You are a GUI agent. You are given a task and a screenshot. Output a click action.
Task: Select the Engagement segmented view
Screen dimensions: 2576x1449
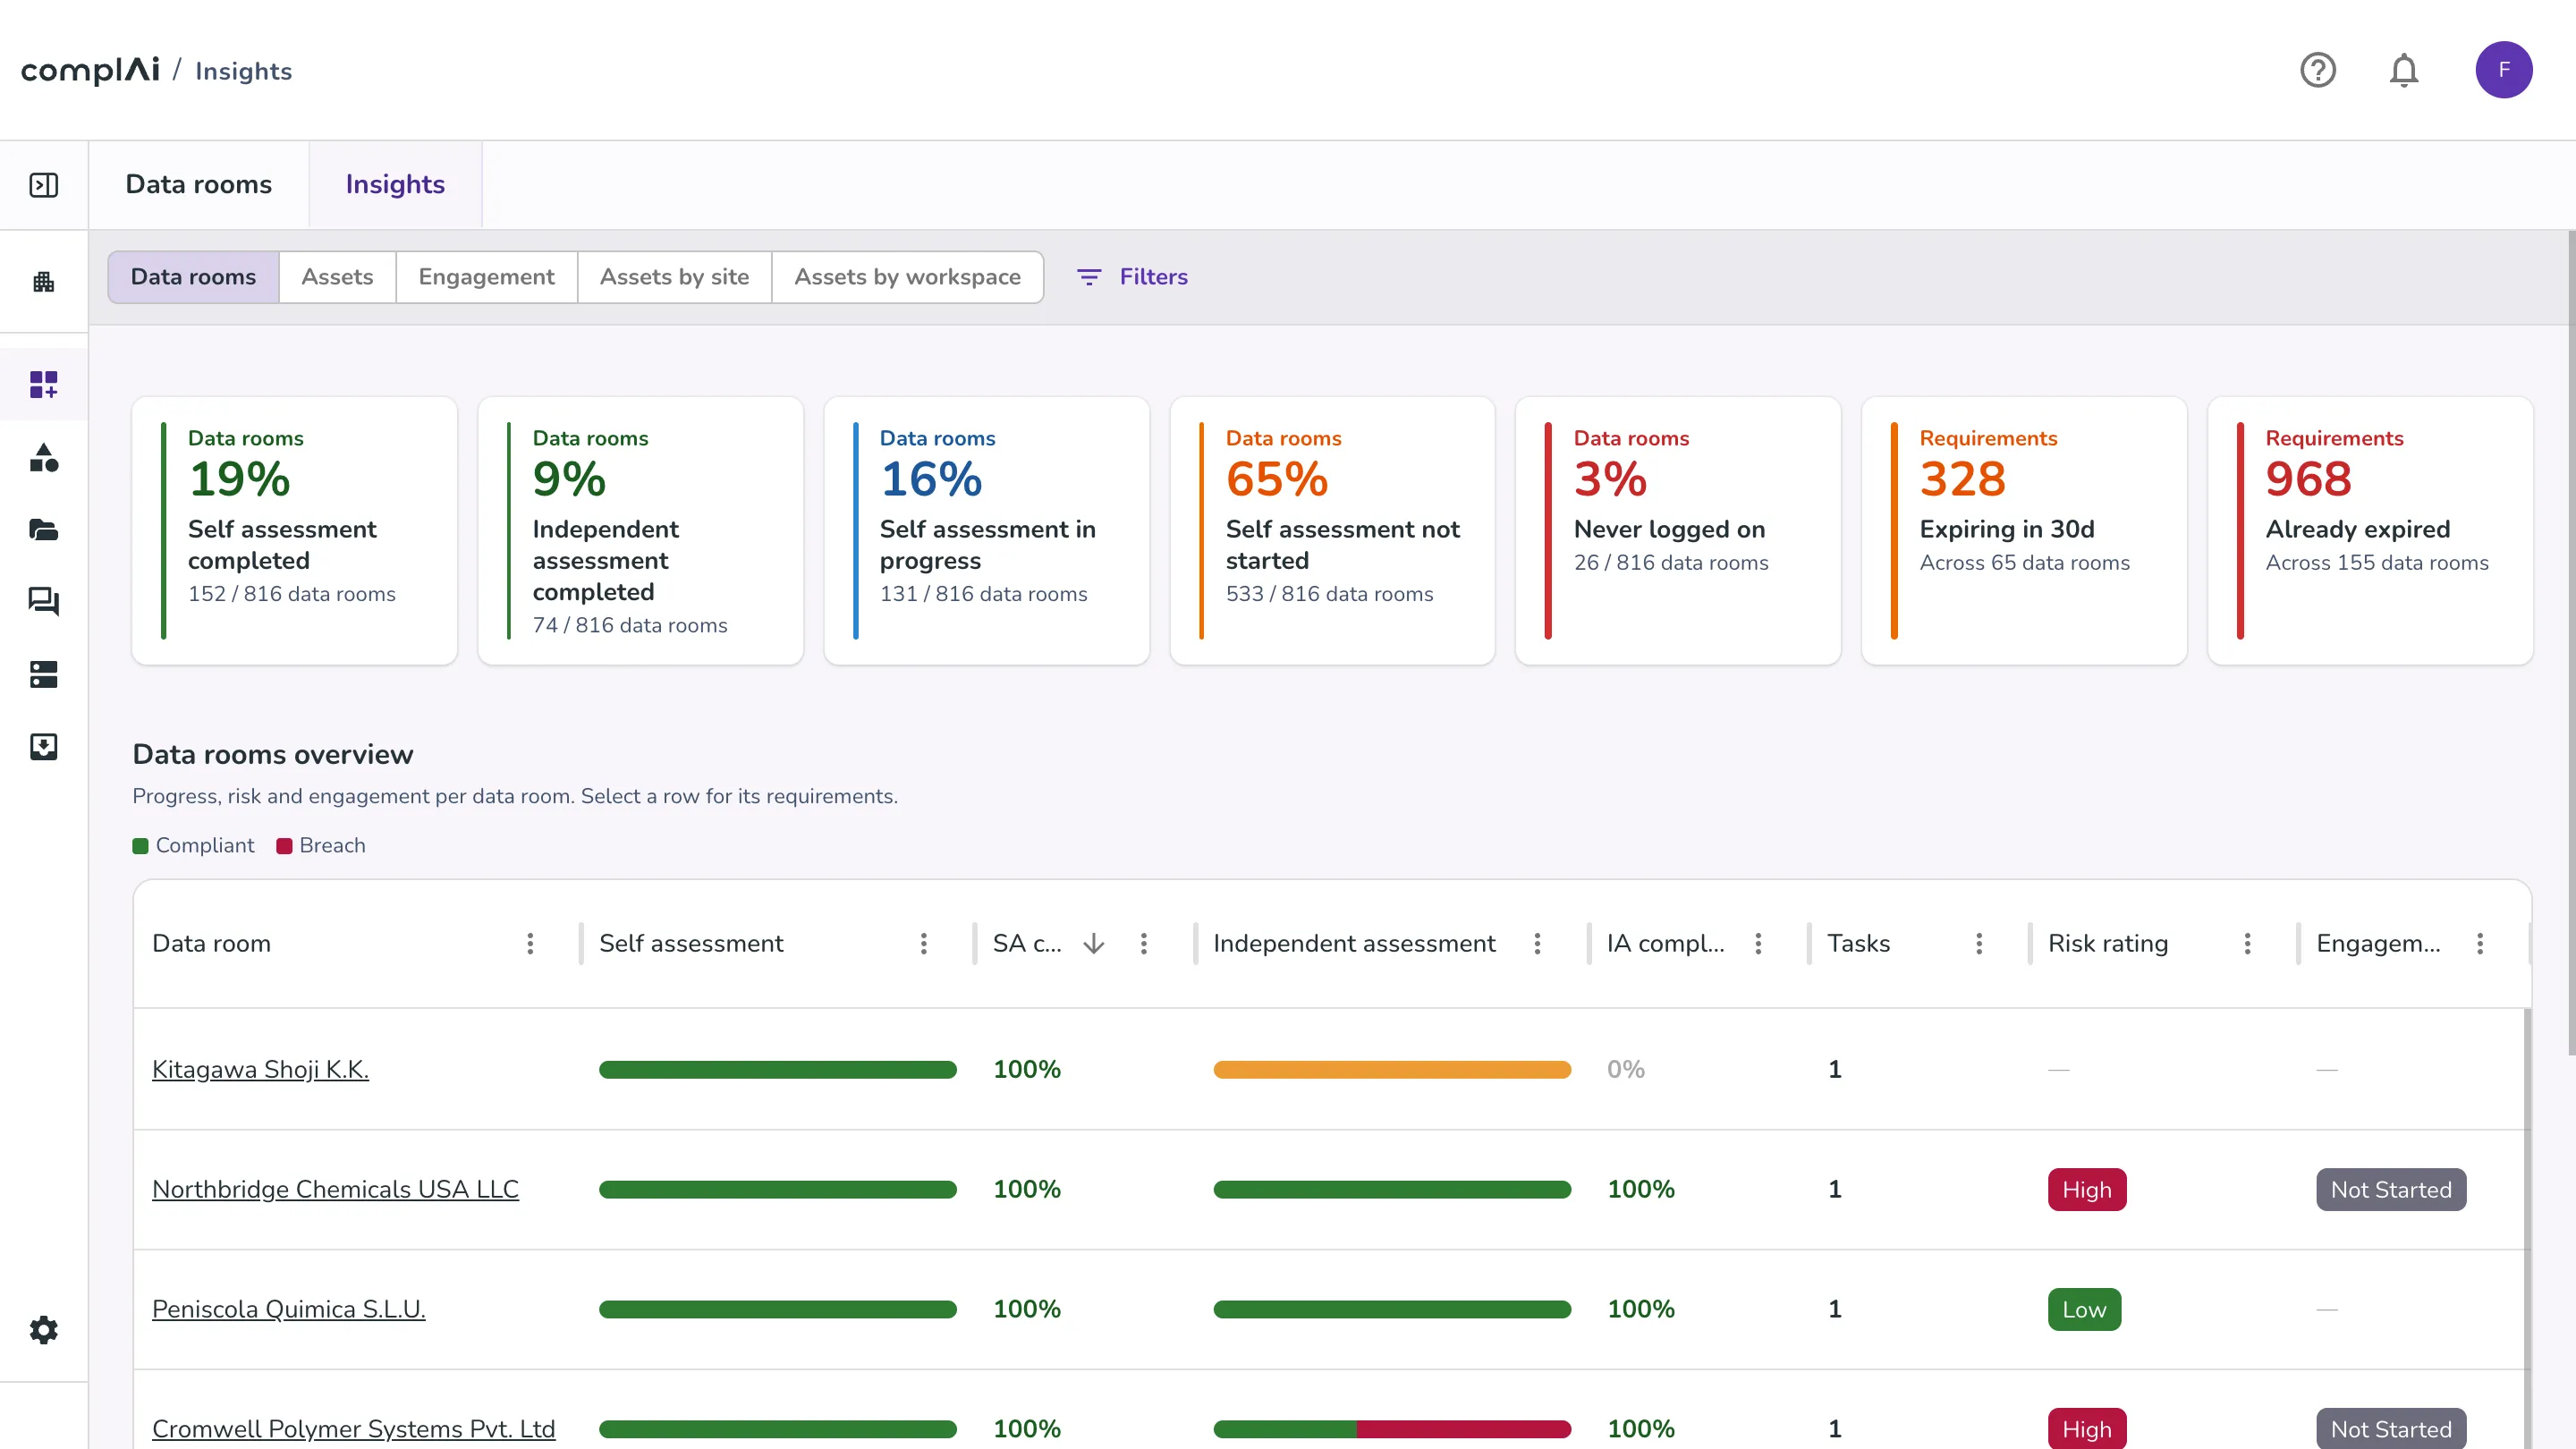pyautogui.click(x=486, y=277)
